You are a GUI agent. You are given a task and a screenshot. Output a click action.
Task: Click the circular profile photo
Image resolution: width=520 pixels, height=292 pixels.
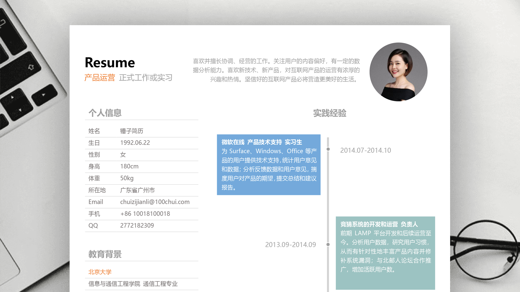click(398, 72)
